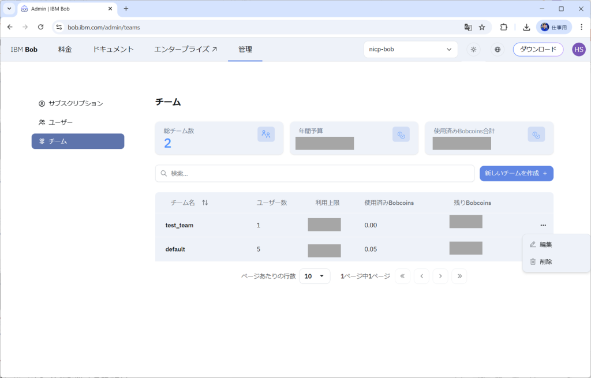Open サブスクリプション in sidebar
Image resolution: width=591 pixels, height=378 pixels.
coord(78,103)
